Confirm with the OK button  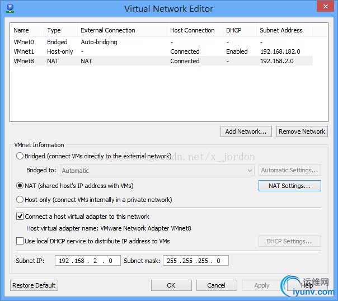click(x=171, y=285)
